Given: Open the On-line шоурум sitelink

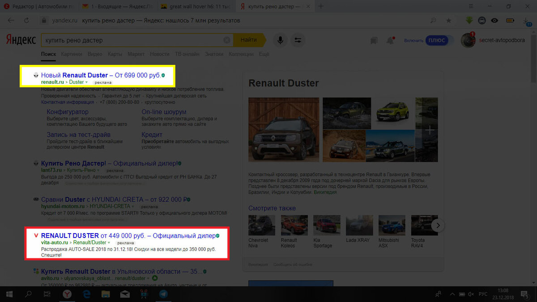Looking at the screenshot, I should pos(164,112).
